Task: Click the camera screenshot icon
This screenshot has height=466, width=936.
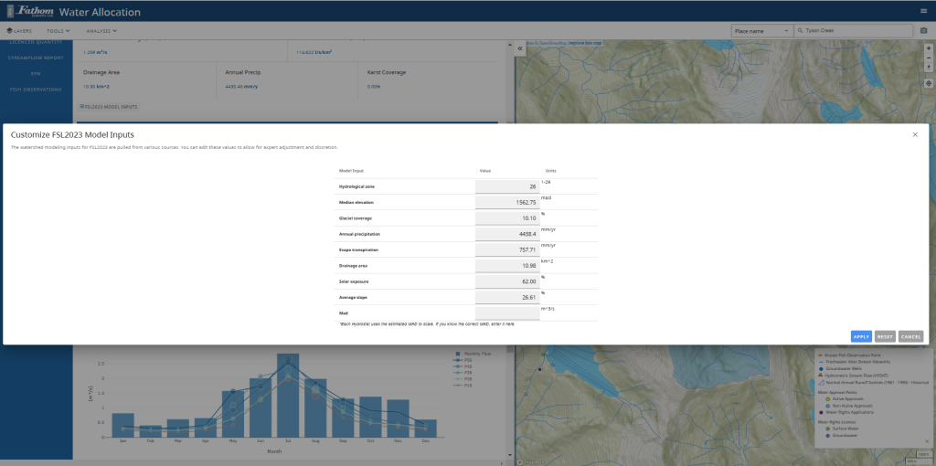Action: (x=923, y=30)
